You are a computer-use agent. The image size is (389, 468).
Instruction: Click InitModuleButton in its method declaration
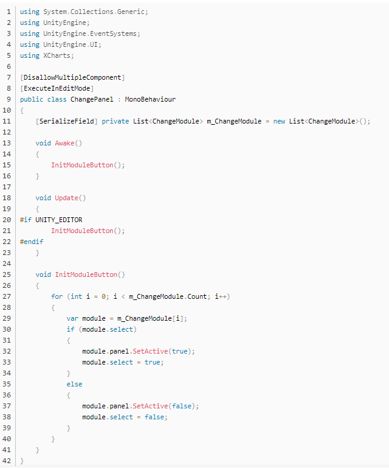(x=88, y=274)
